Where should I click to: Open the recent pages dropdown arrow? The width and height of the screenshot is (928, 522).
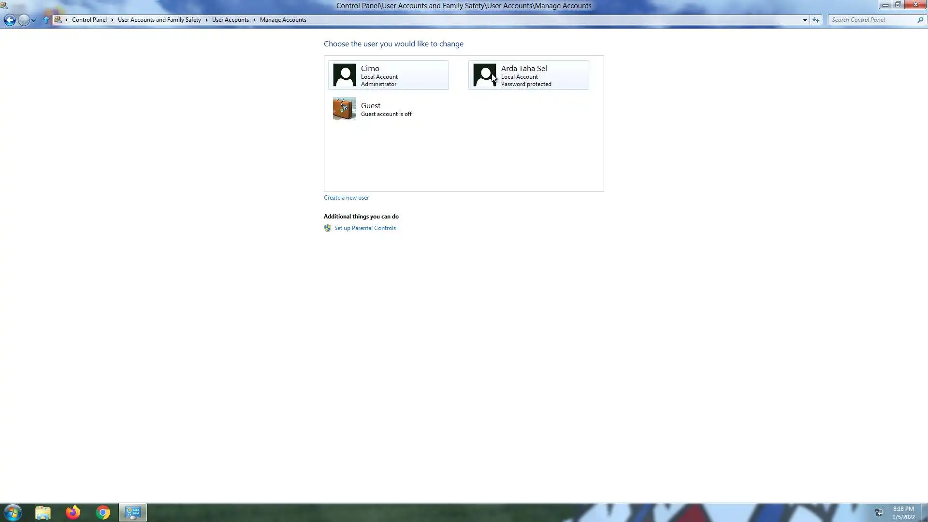point(34,20)
